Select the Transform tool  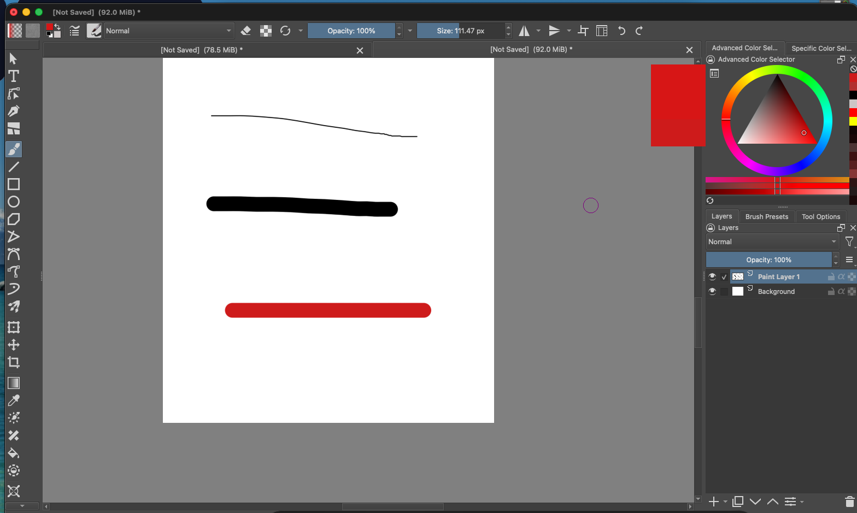tap(14, 327)
